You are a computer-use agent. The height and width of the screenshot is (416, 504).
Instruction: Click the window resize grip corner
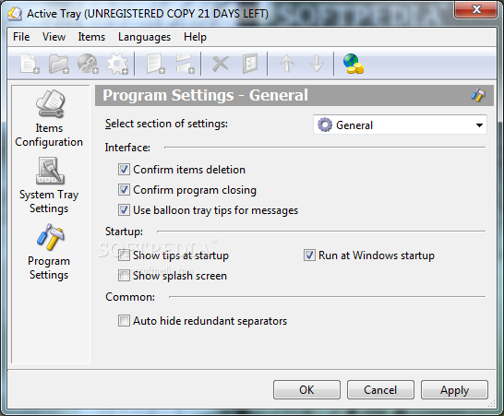pos(492,404)
